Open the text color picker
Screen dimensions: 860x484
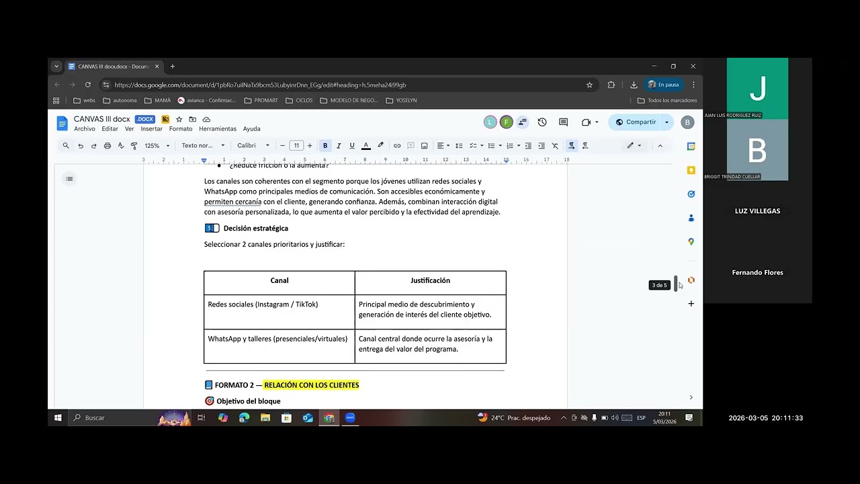[366, 146]
